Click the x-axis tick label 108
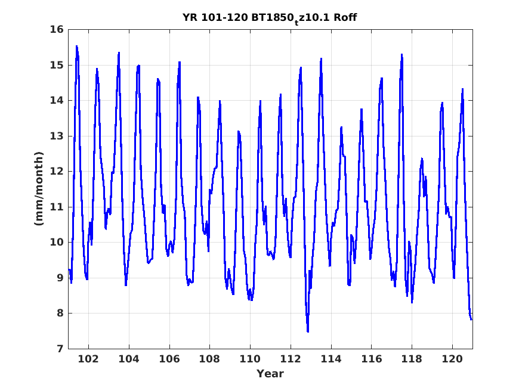522x391 pixels. (210, 359)
